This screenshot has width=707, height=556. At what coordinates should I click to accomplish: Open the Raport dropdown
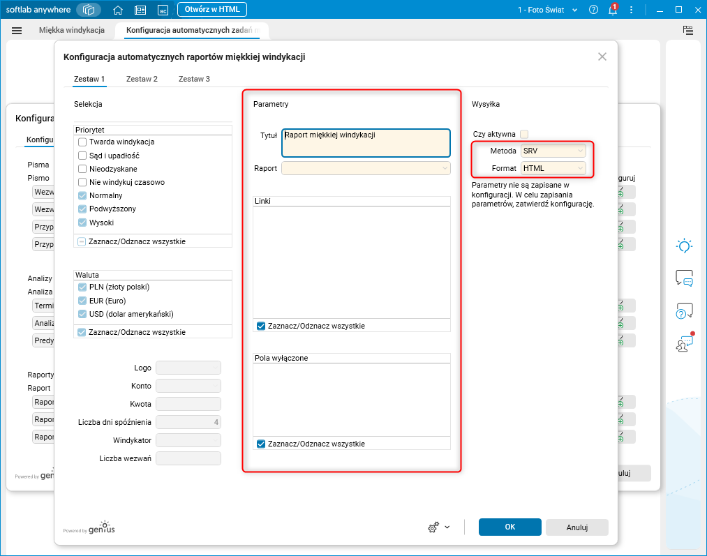[x=366, y=168]
